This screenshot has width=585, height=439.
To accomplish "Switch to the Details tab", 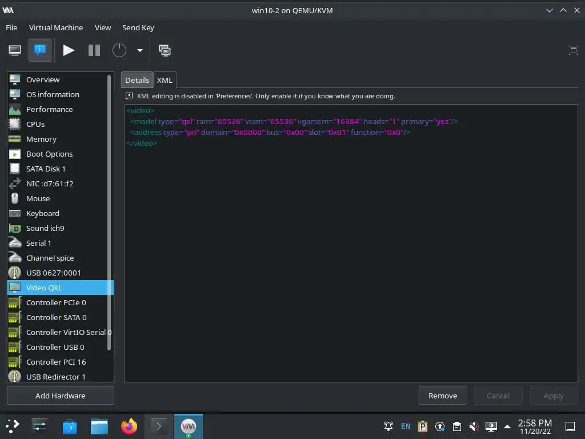I will (x=137, y=80).
